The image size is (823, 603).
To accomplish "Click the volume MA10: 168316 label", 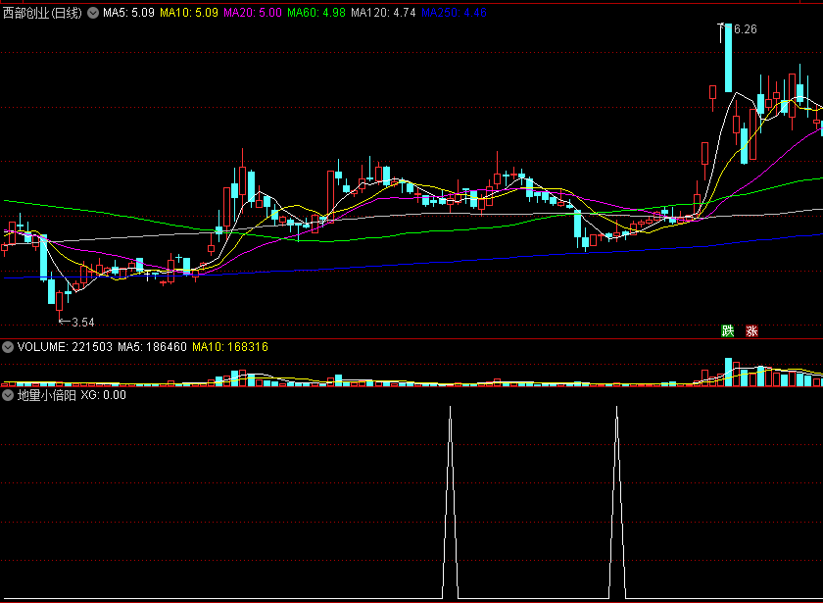I will tap(230, 347).
